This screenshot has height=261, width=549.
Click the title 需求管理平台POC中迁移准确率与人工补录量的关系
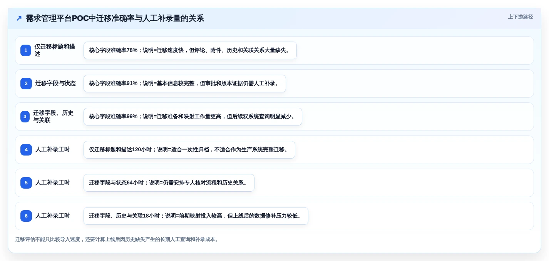pos(115,18)
